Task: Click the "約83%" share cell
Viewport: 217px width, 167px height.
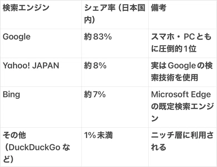Action: point(98,37)
